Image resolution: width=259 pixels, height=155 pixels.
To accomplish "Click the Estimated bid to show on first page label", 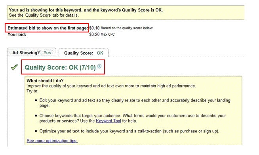I will point(48,28).
